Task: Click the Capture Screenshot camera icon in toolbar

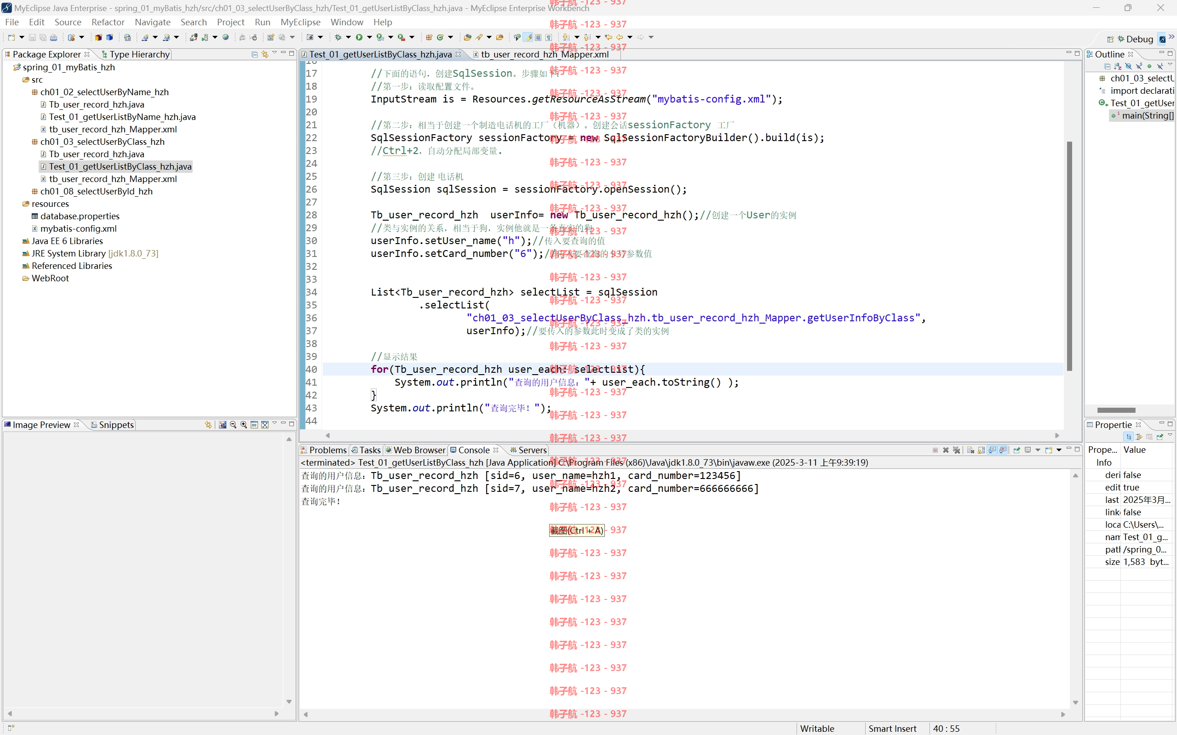Action: tap(310, 37)
